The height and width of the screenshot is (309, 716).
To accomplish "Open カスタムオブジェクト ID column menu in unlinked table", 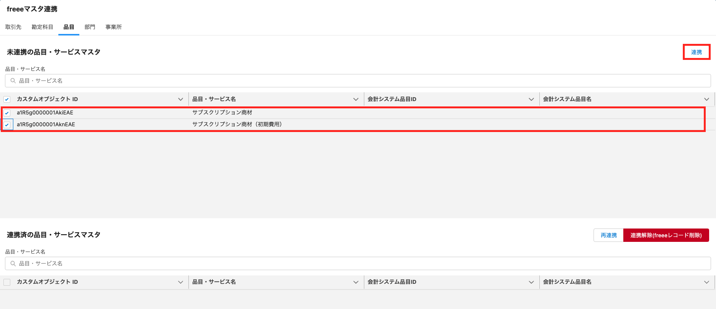I will point(180,99).
